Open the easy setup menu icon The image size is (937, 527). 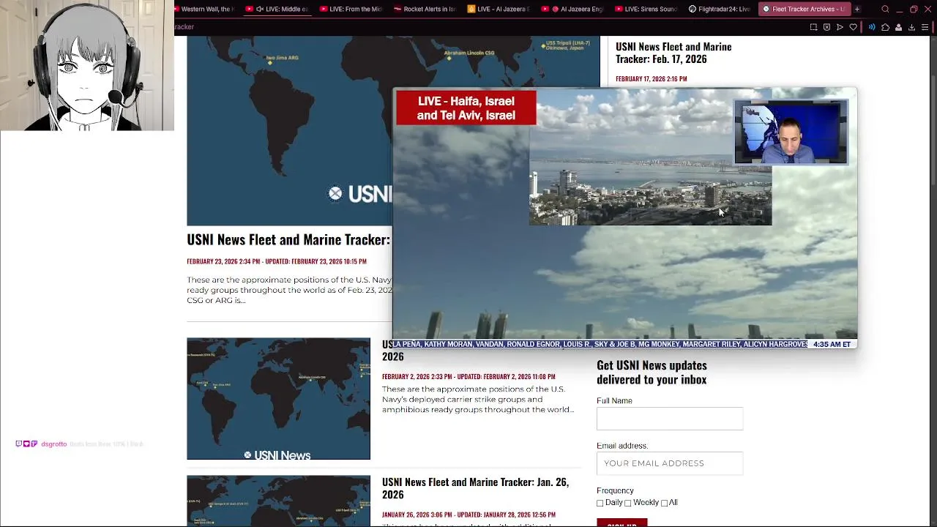[925, 27]
